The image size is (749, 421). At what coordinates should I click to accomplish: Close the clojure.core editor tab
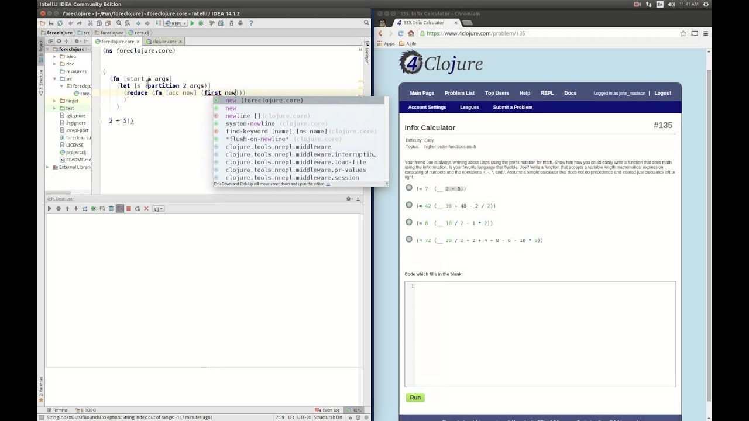coord(181,42)
